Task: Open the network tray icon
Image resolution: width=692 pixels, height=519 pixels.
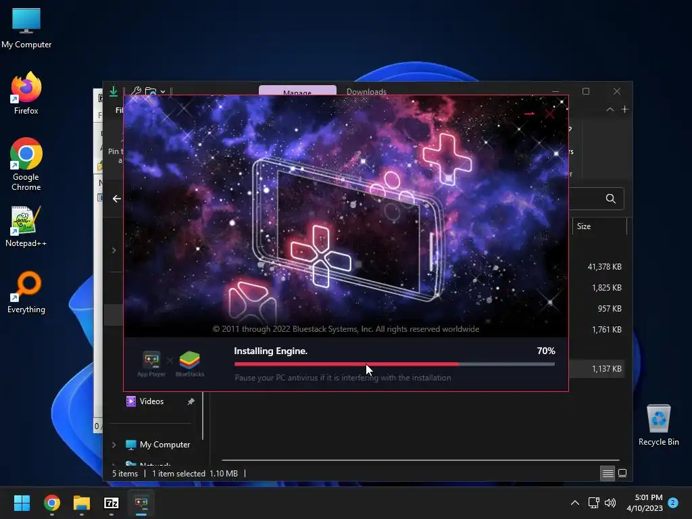Action: click(x=593, y=503)
